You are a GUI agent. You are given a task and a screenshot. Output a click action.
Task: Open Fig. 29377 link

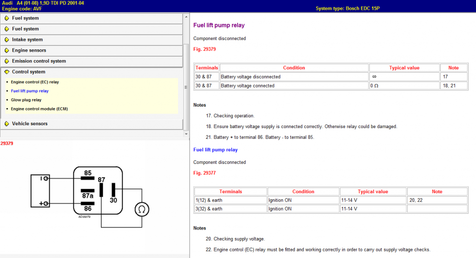point(205,173)
